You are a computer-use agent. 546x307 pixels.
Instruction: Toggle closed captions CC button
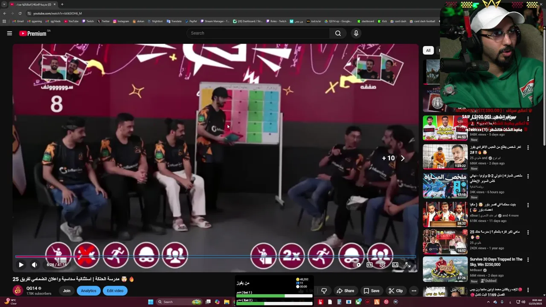pyautogui.click(x=369, y=265)
